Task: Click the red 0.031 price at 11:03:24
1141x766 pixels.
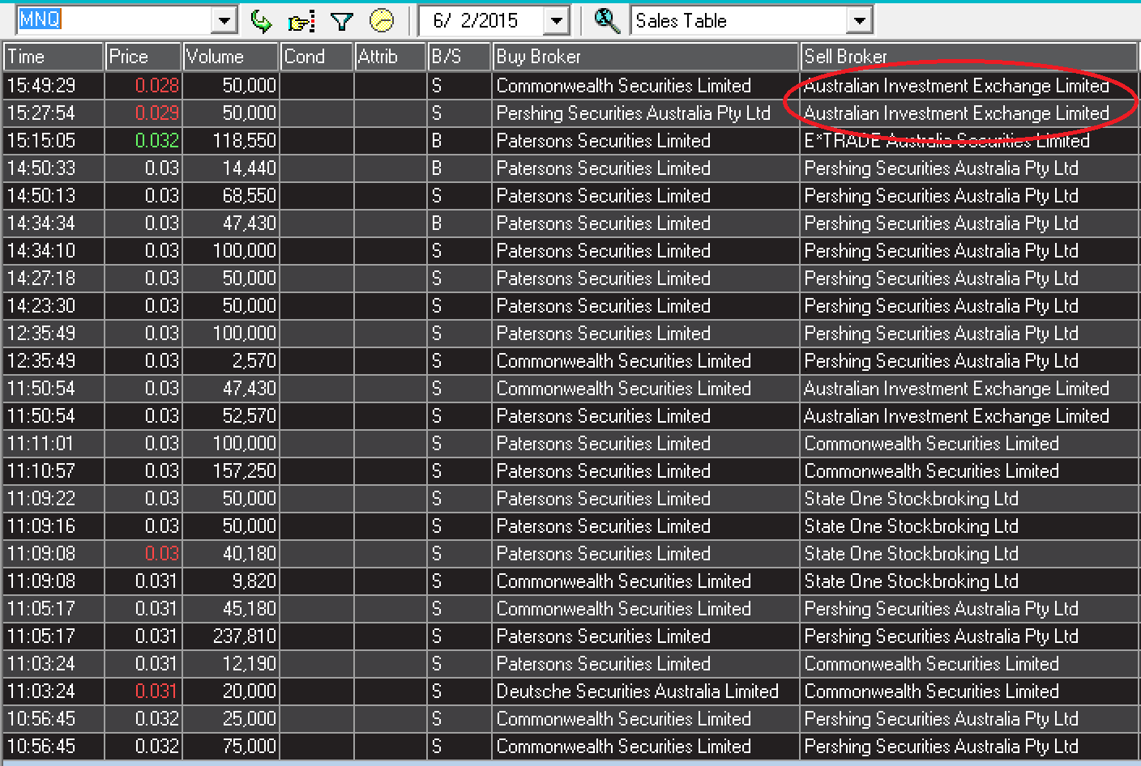Action: click(143, 692)
